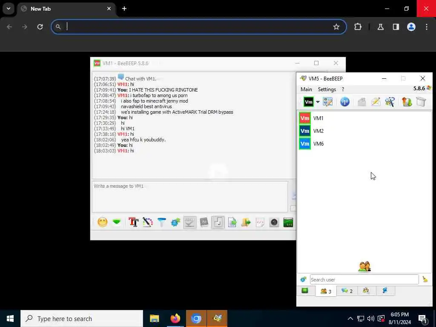Select user VM2 in the user list
Viewport: 436px width, 327px height.
pyautogui.click(x=365, y=131)
